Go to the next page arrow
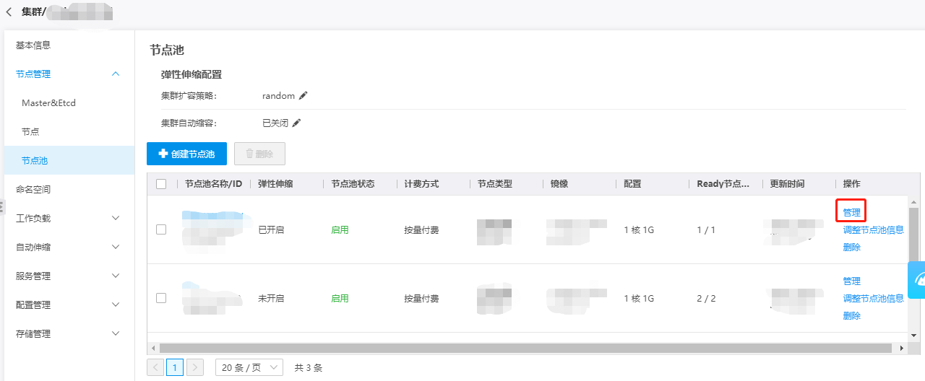 click(195, 367)
